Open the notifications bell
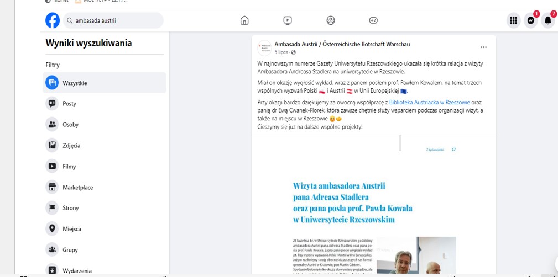 547,20
